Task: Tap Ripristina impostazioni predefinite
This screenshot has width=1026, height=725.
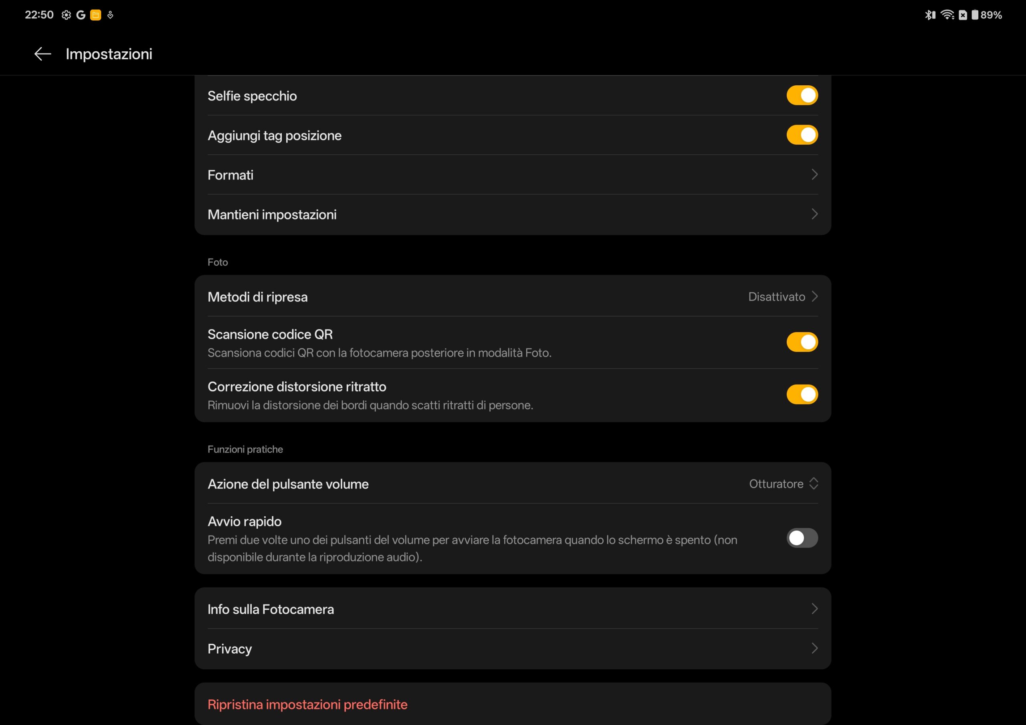Action: point(307,705)
